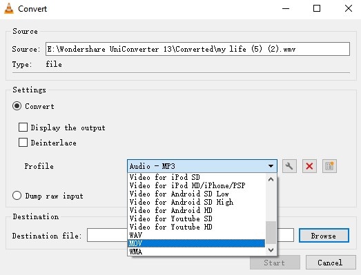Toggle the Deinterlace checkbox
361x275 pixels.
[x=23, y=143]
